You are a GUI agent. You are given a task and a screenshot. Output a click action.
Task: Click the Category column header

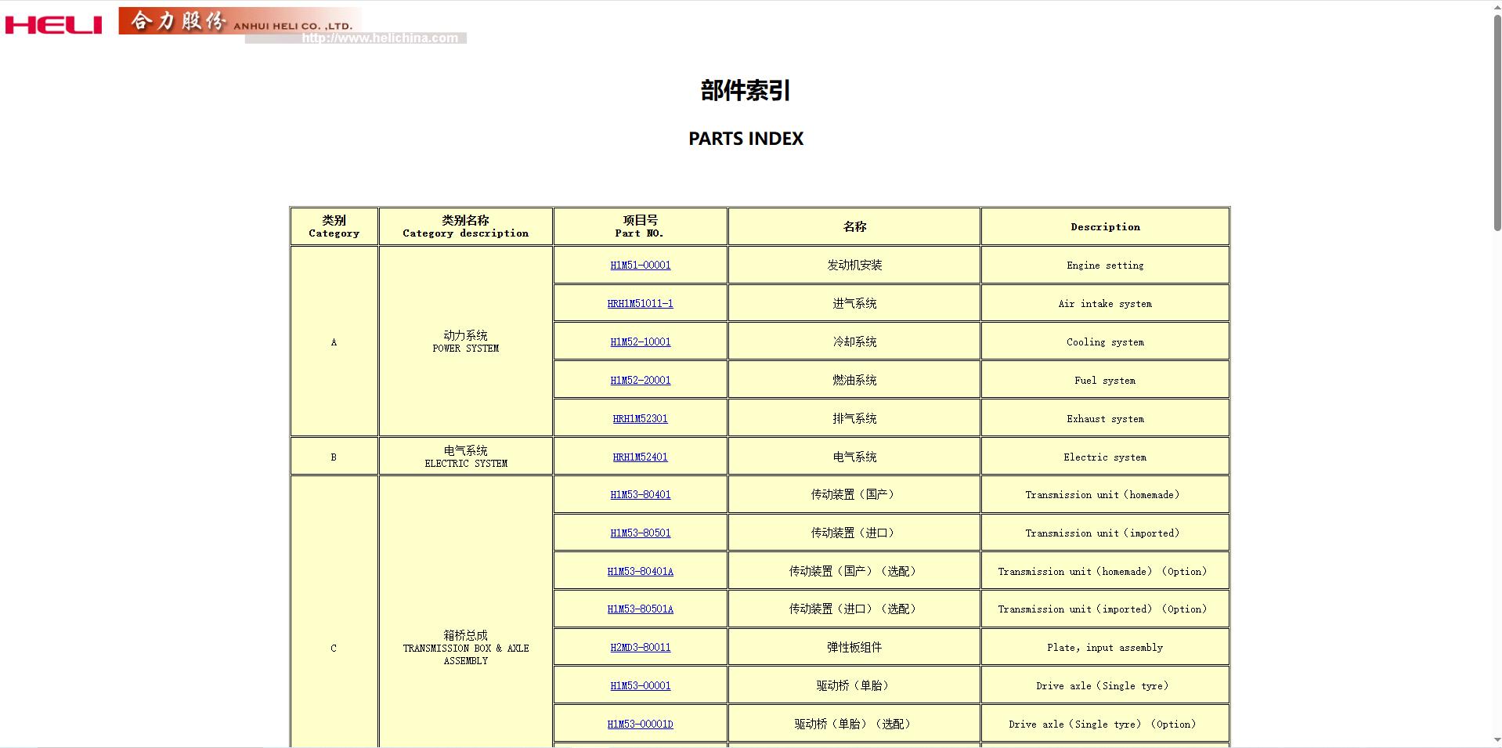[x=334, y=226]
